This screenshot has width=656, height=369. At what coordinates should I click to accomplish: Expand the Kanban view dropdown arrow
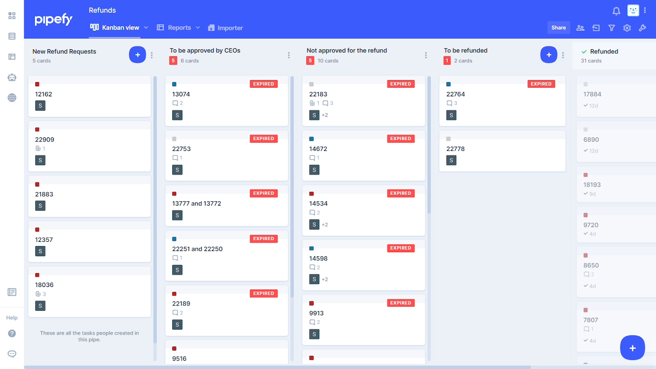[146, 27]
